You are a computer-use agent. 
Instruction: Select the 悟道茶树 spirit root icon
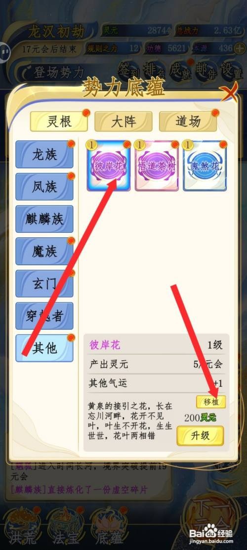(x=157, y=166)
